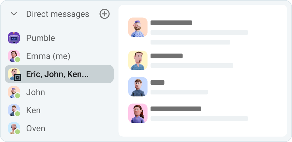Open the Pumble direct message
This screenshot has height=142, width=292.
pos(41,38)
